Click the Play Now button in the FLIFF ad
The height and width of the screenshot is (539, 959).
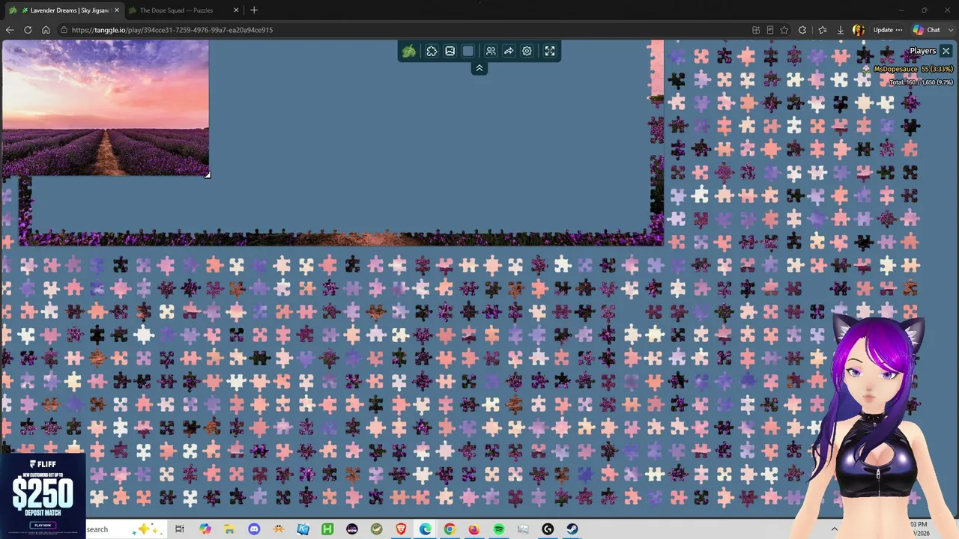tap(43, 526)
